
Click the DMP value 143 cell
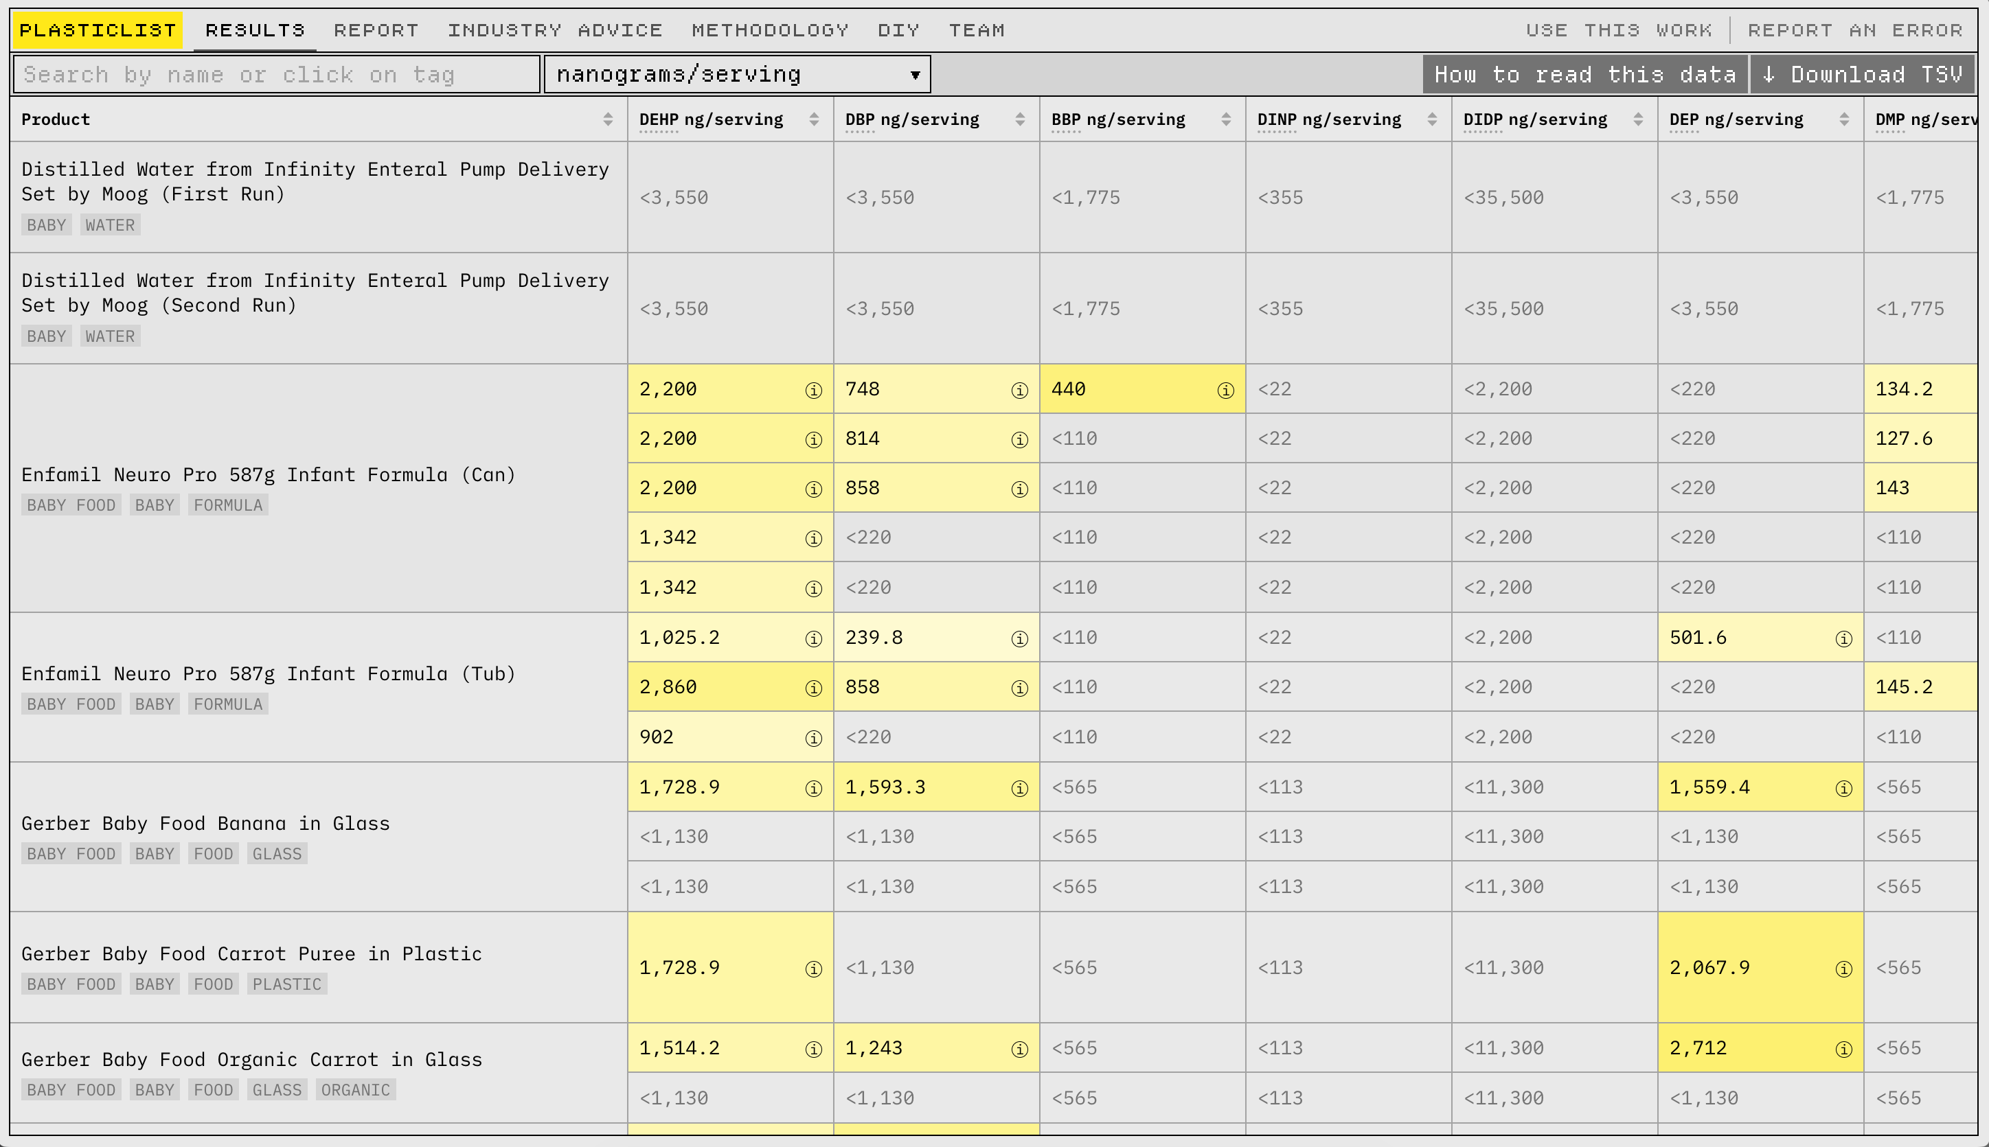[x=1921, y=489]
